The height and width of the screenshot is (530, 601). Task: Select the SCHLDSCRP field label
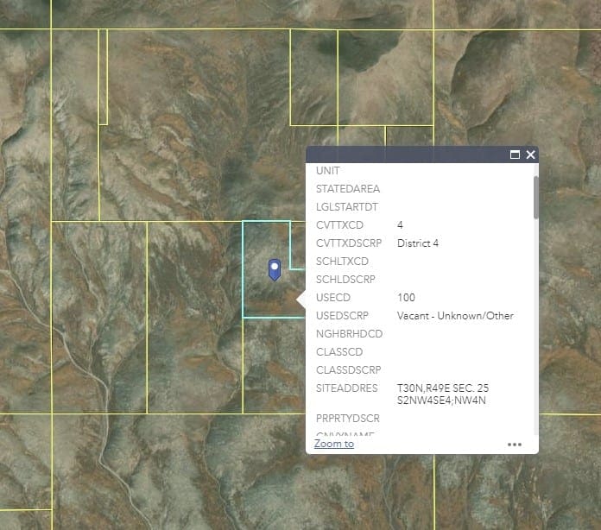tap(345, 280)
